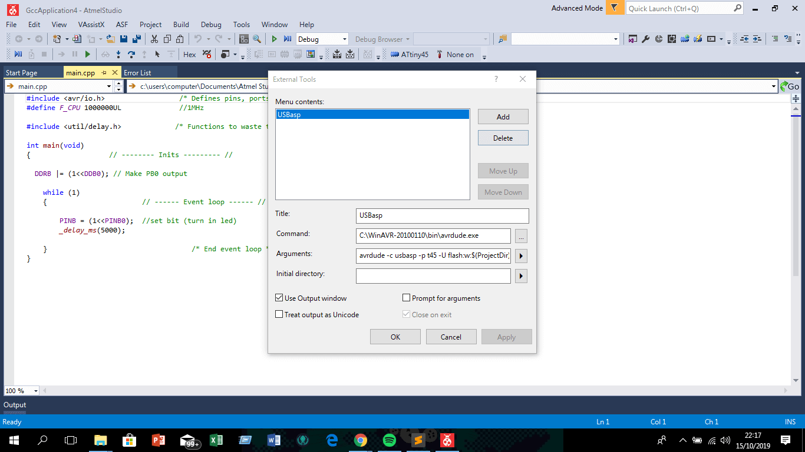Image resolution: width=805 pixels, height=452 pixels.
Task: Click the Find in Files magnifier icon
Action: point(257,39)
